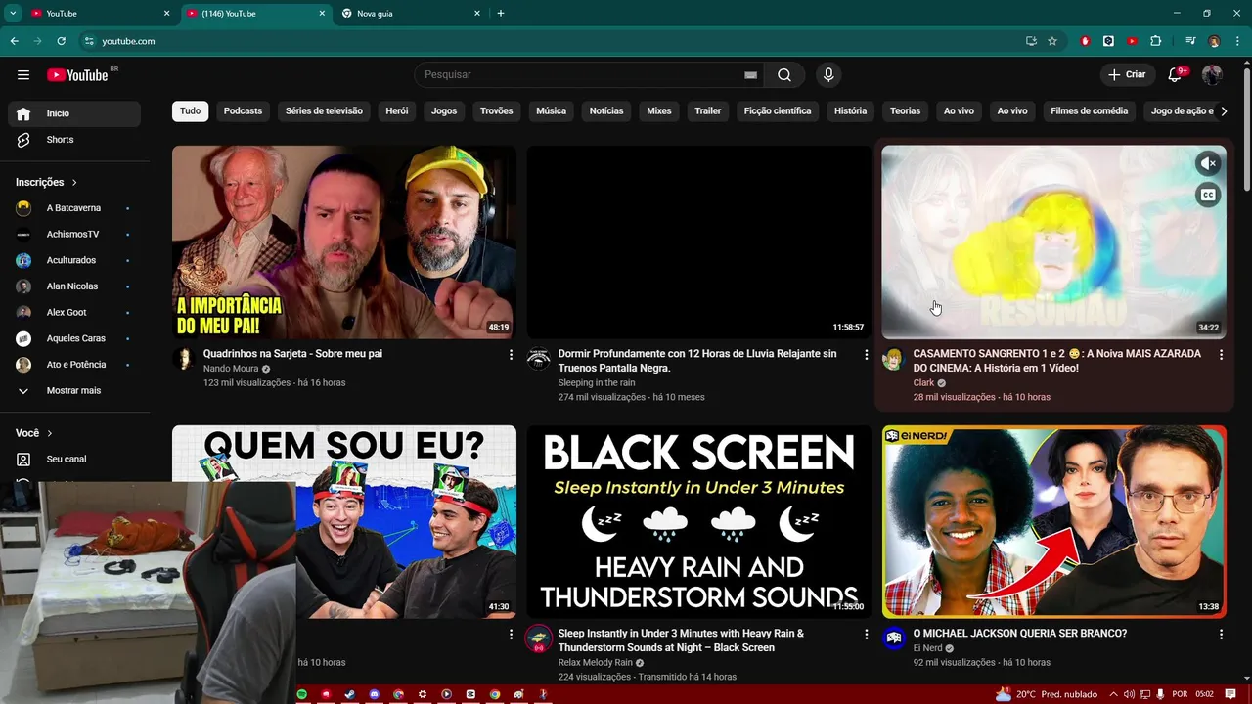The width and height of the screenshot is (1252, 704).
Task: Open the A Batcaverna subscription
Action: 74,208
